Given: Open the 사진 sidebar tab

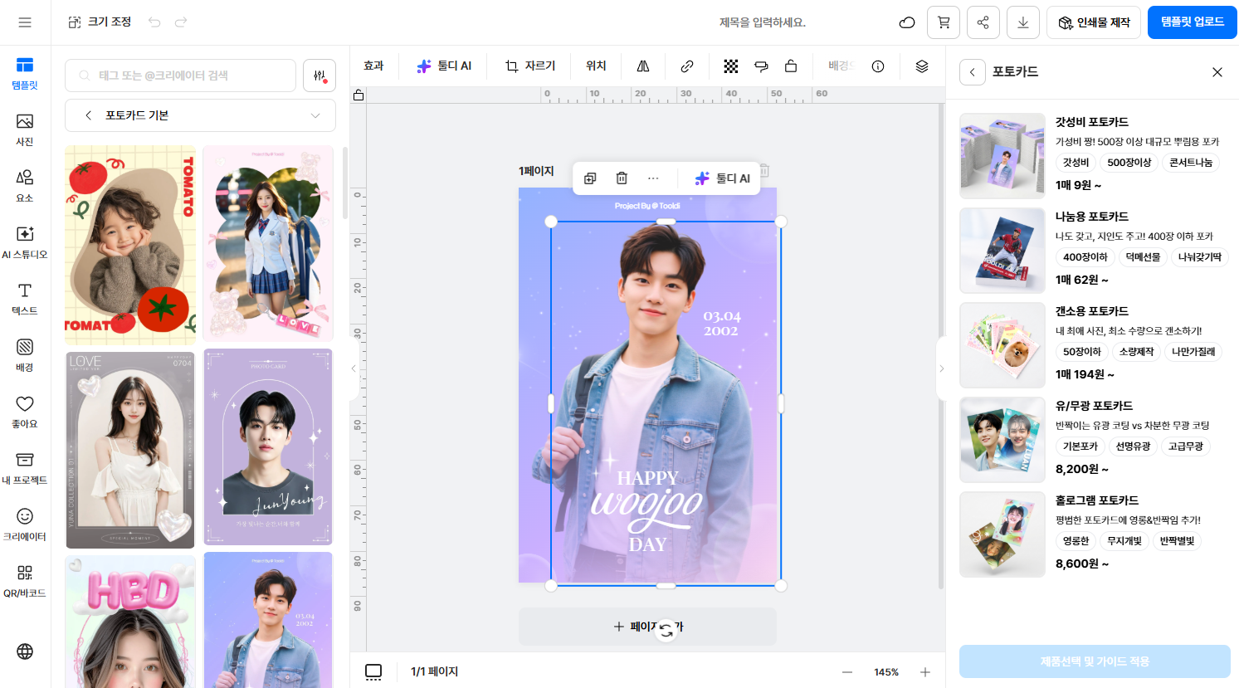Looking at the screenshot, I should [25, 130].
